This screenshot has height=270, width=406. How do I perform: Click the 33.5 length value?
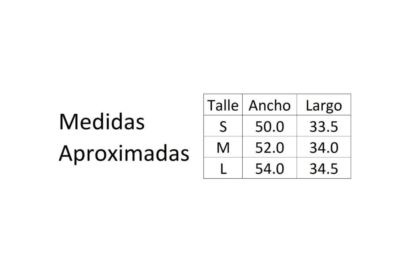click(324, 127)
